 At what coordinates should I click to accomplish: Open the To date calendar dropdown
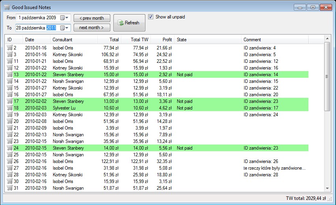click(x=64, y=28)
